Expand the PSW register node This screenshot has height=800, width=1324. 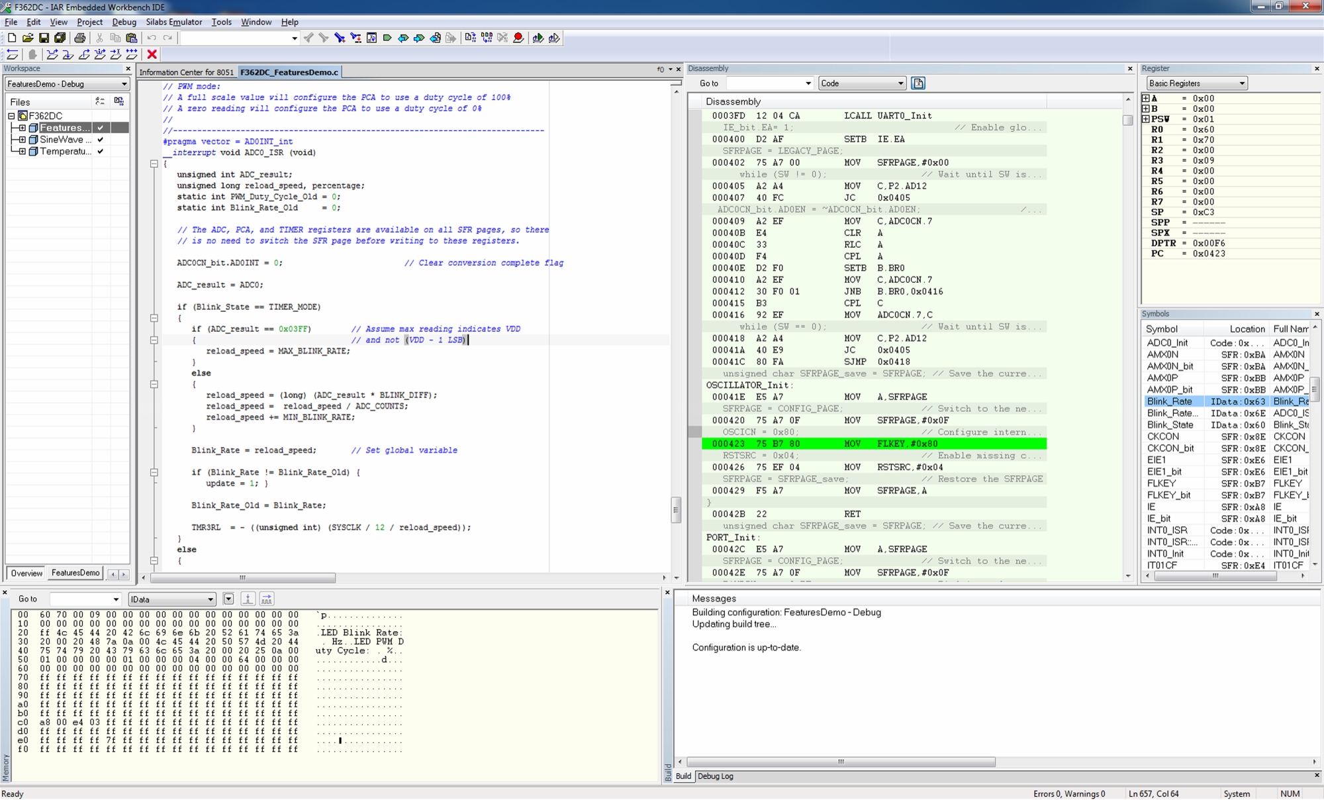point(1146,119)
